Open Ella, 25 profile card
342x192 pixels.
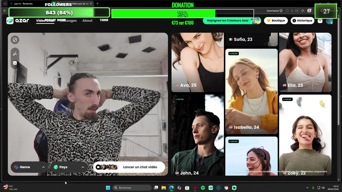[305, 62]
